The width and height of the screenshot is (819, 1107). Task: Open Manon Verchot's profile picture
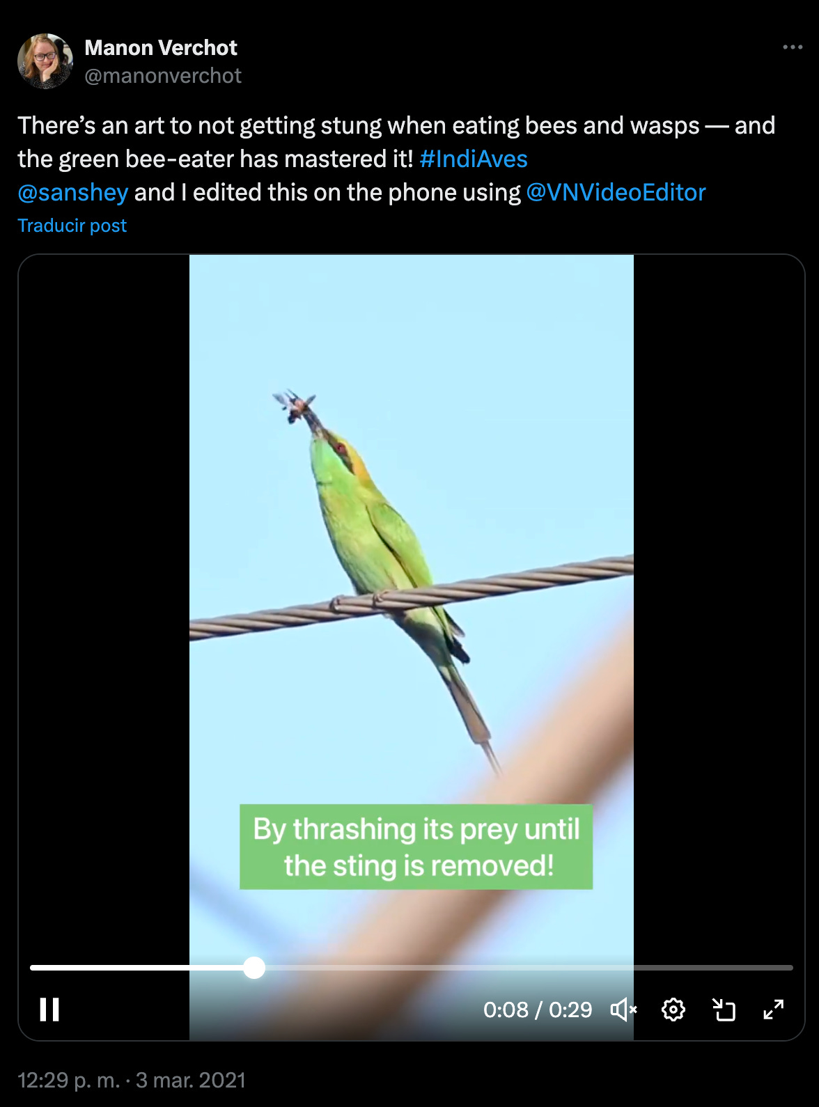click(x=45, y=61)
